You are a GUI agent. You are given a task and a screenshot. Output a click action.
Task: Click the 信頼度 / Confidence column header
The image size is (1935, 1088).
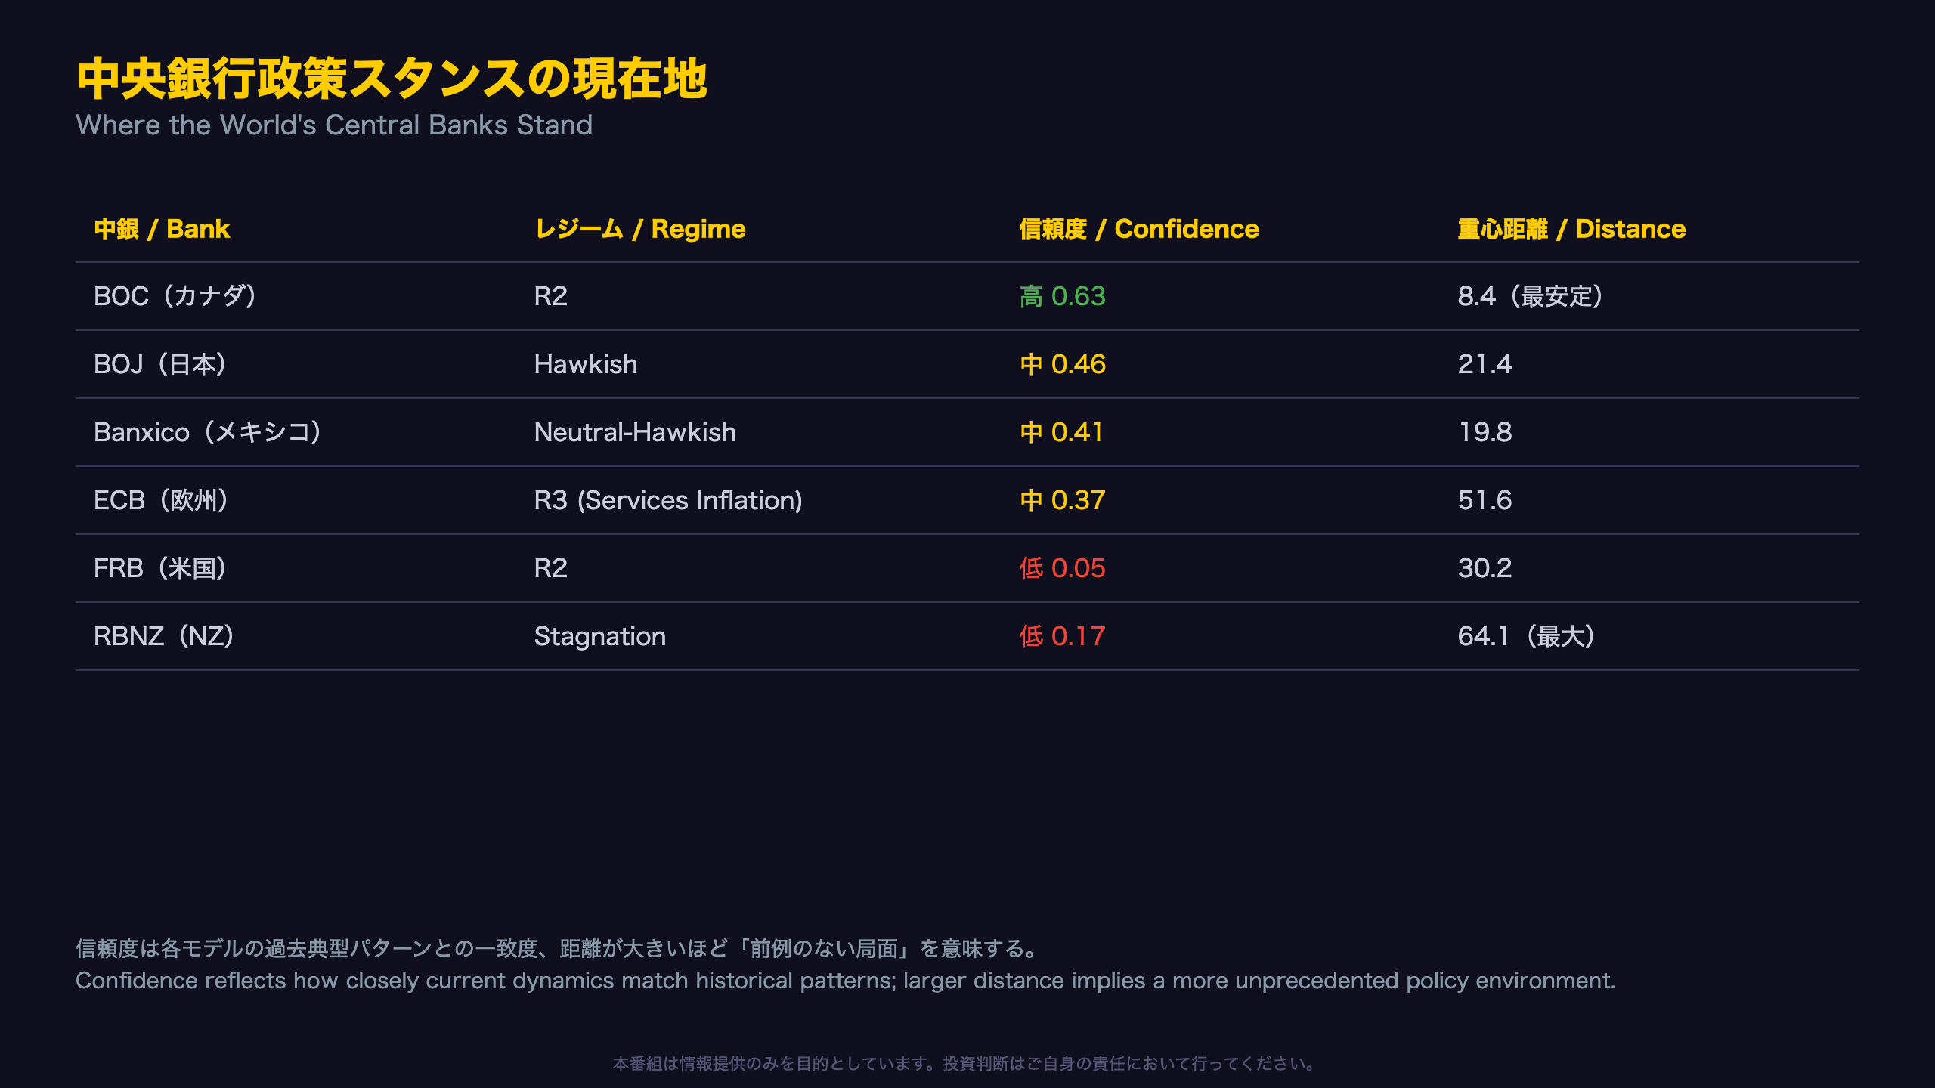(1139, 229)
